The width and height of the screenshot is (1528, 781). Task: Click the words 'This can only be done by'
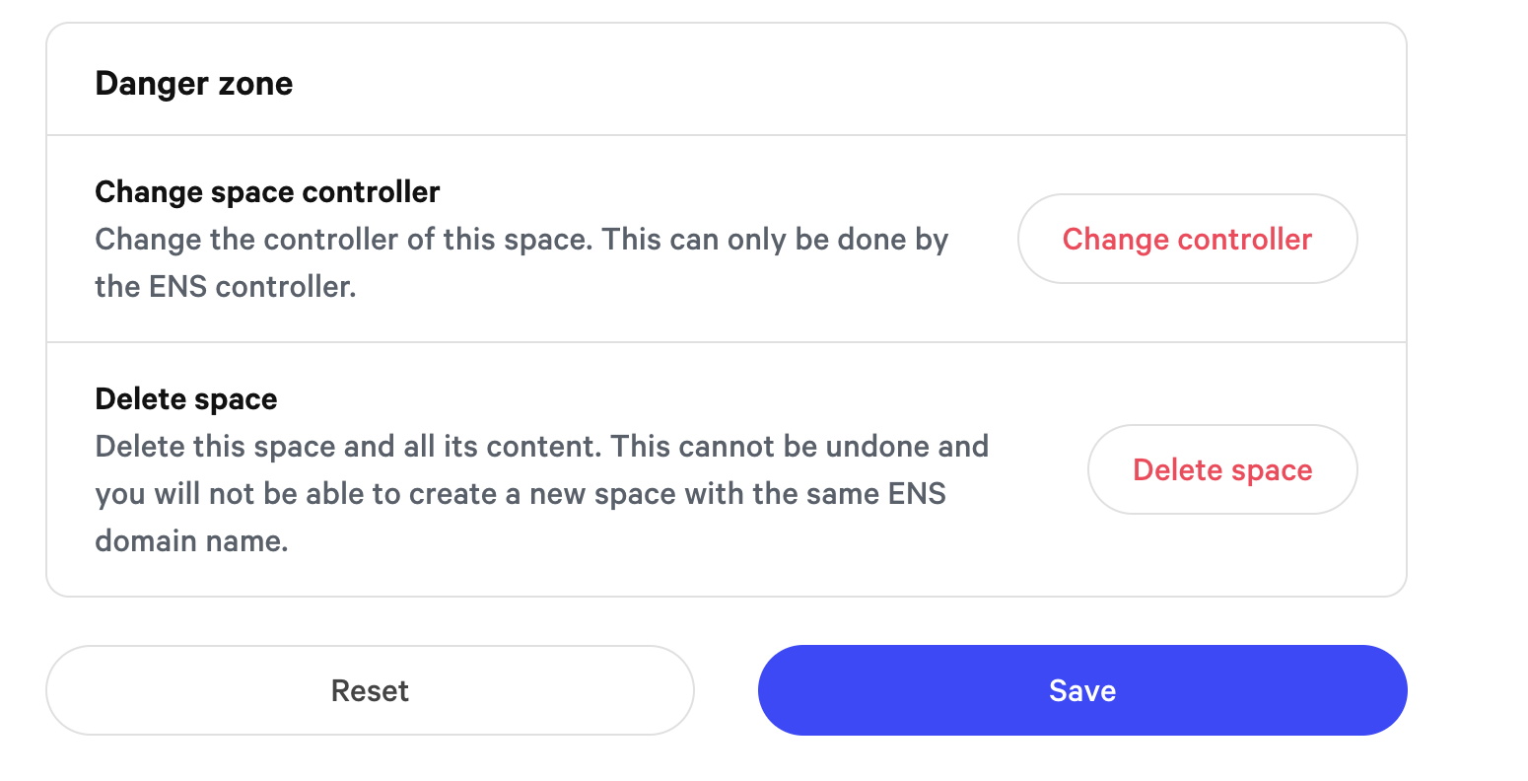point(775,240)
